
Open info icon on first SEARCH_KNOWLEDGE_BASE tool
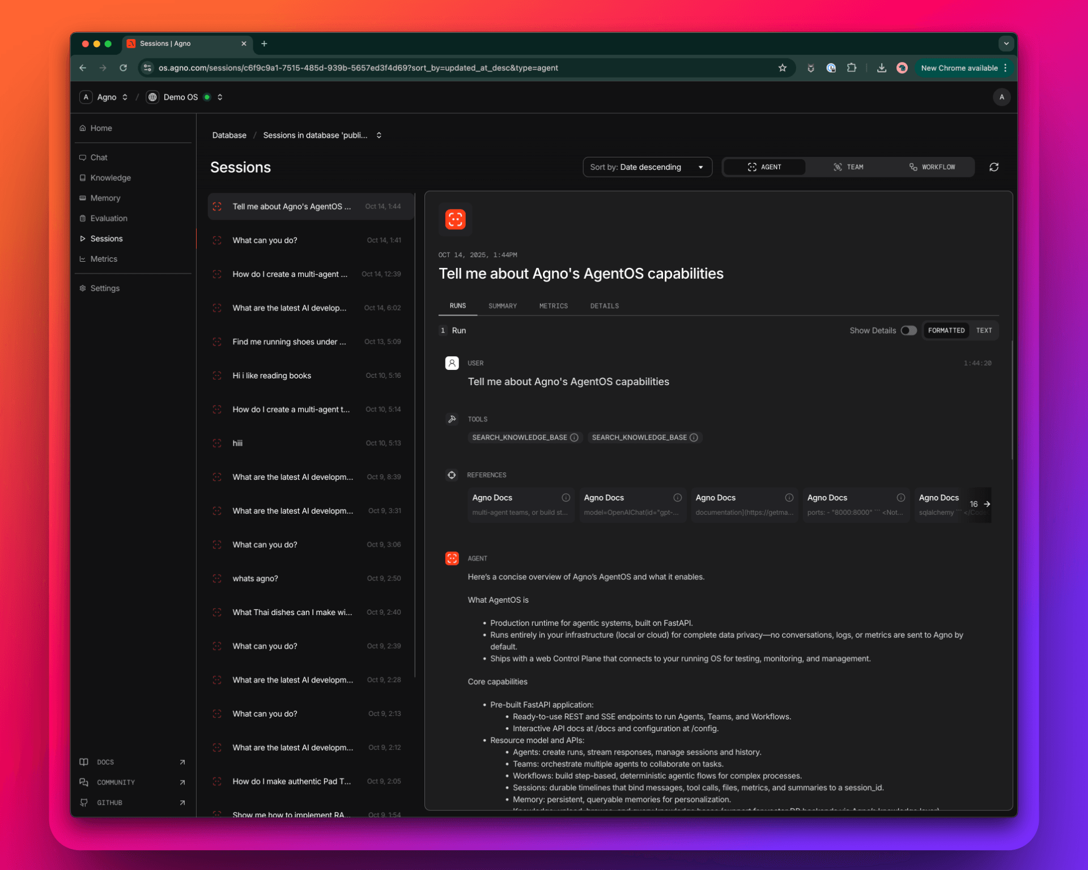(574, 437)
